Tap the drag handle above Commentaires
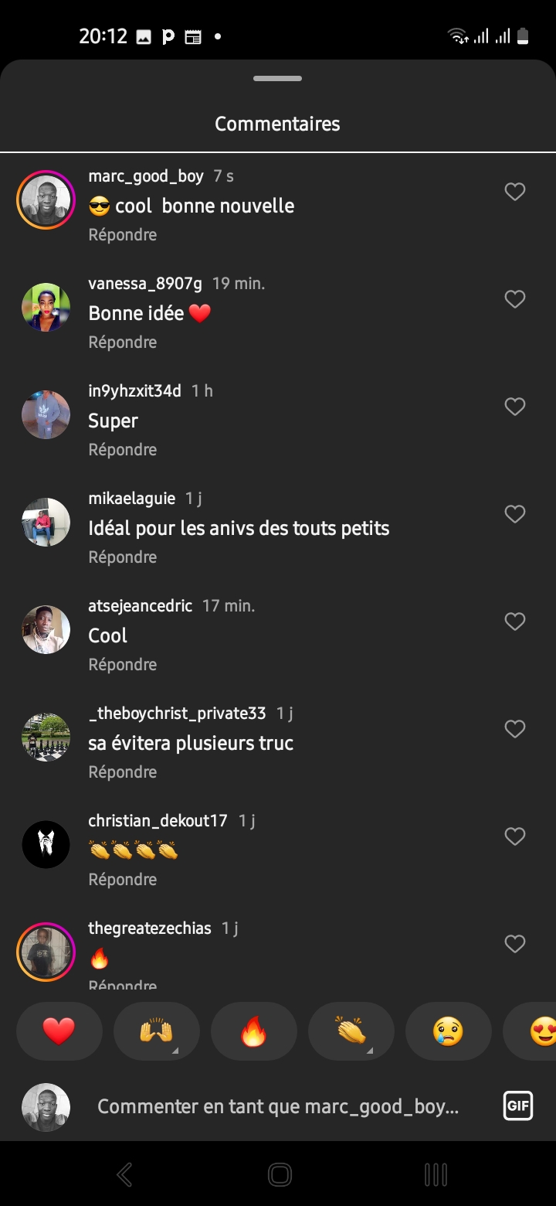 tap(277, 79)
